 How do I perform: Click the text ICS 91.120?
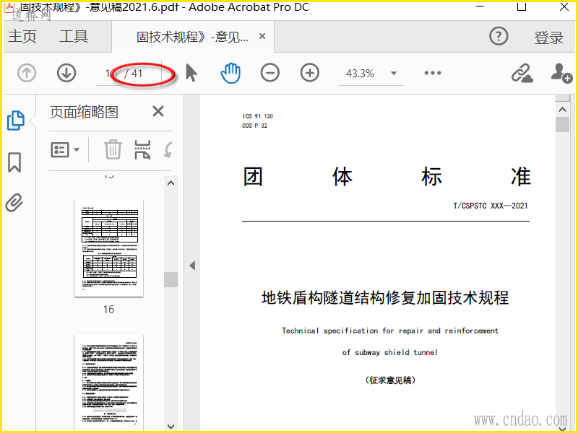point(258,116)
